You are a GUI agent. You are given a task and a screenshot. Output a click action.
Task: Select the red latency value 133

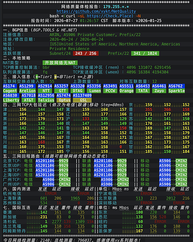(x=86, y=119)
